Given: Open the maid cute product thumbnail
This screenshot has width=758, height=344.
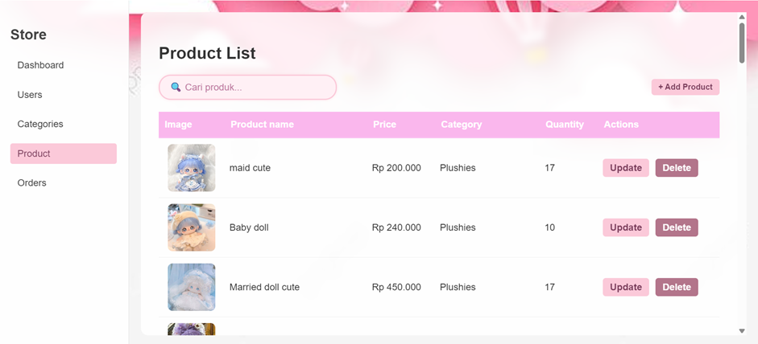Looking at the screenshot, I should click(191, 168).
